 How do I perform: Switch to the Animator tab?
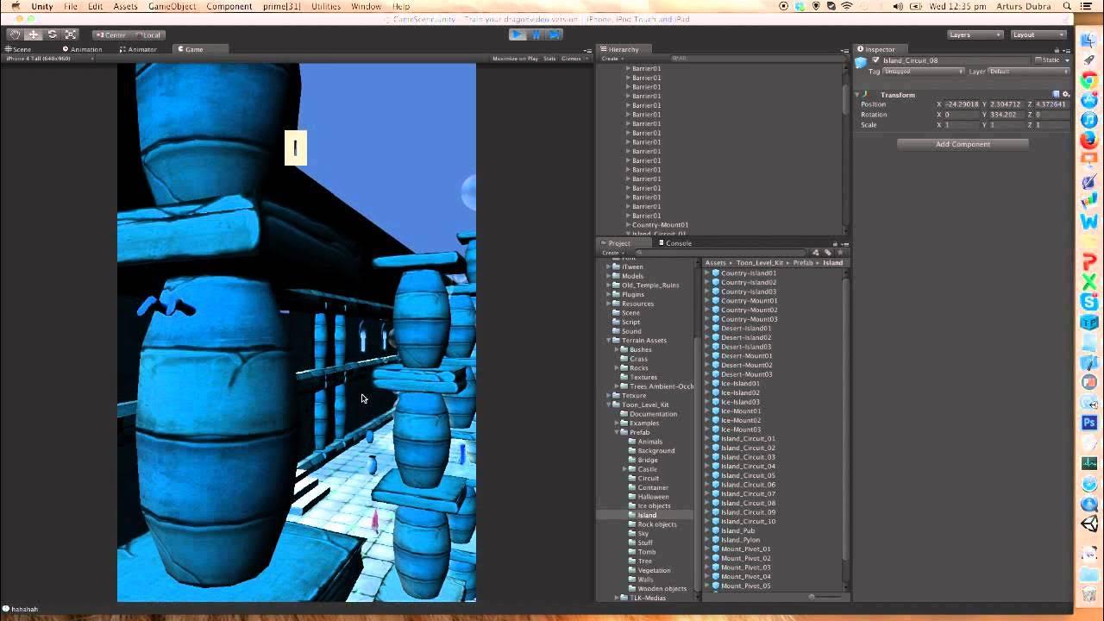tap(138, 49)
